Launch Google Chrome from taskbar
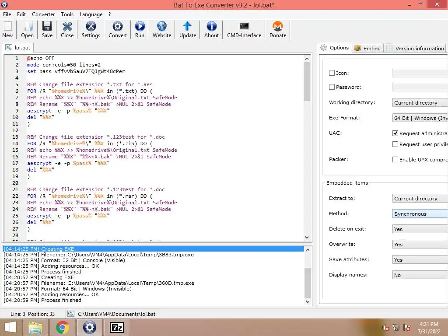448x336 pixels. click(63, 327)
